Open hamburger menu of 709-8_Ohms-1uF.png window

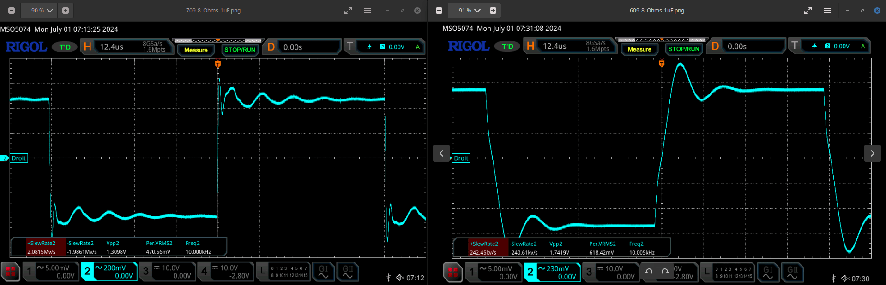click(x=368, y=11)
